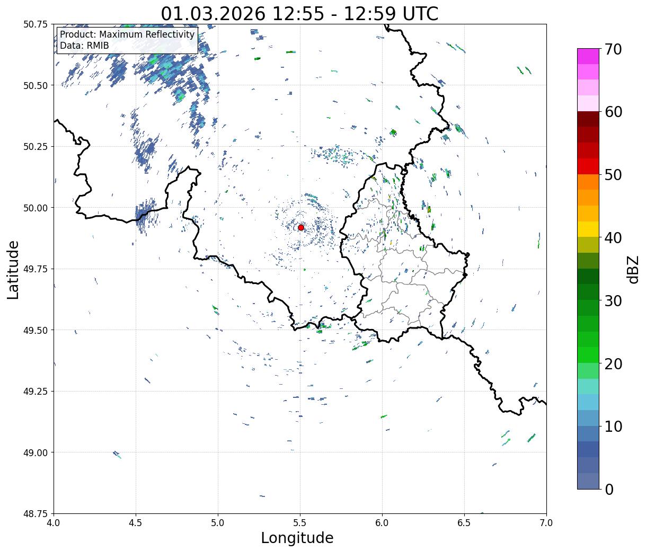646x551 pixels.
Task: Click the colorbar tick label 10
Action: 613,426
